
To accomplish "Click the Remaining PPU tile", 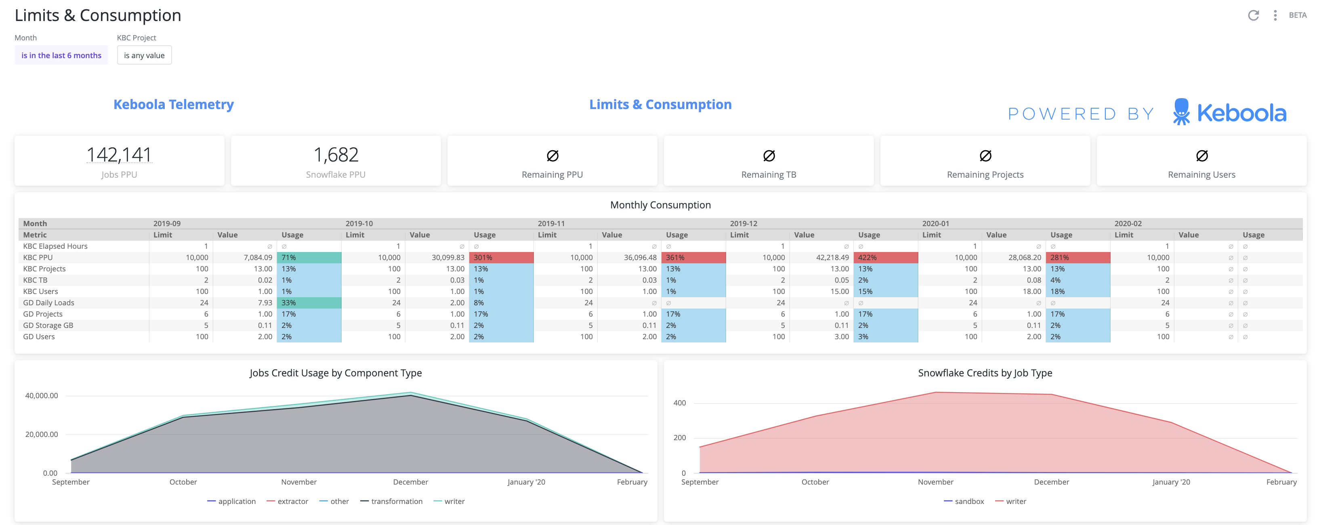I will 552,161.
